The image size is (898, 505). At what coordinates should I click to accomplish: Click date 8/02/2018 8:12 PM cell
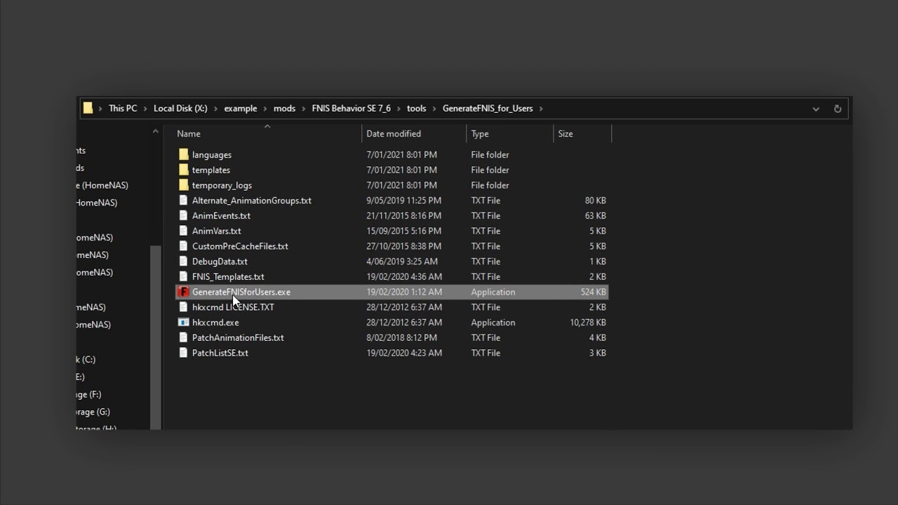[x=401, y=338]
